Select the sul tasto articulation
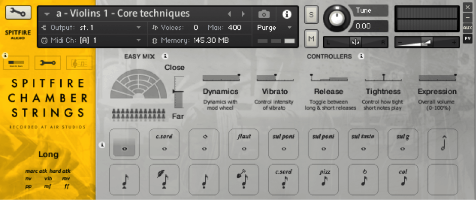This screenshot has width=476, height=200. (363, 144)
